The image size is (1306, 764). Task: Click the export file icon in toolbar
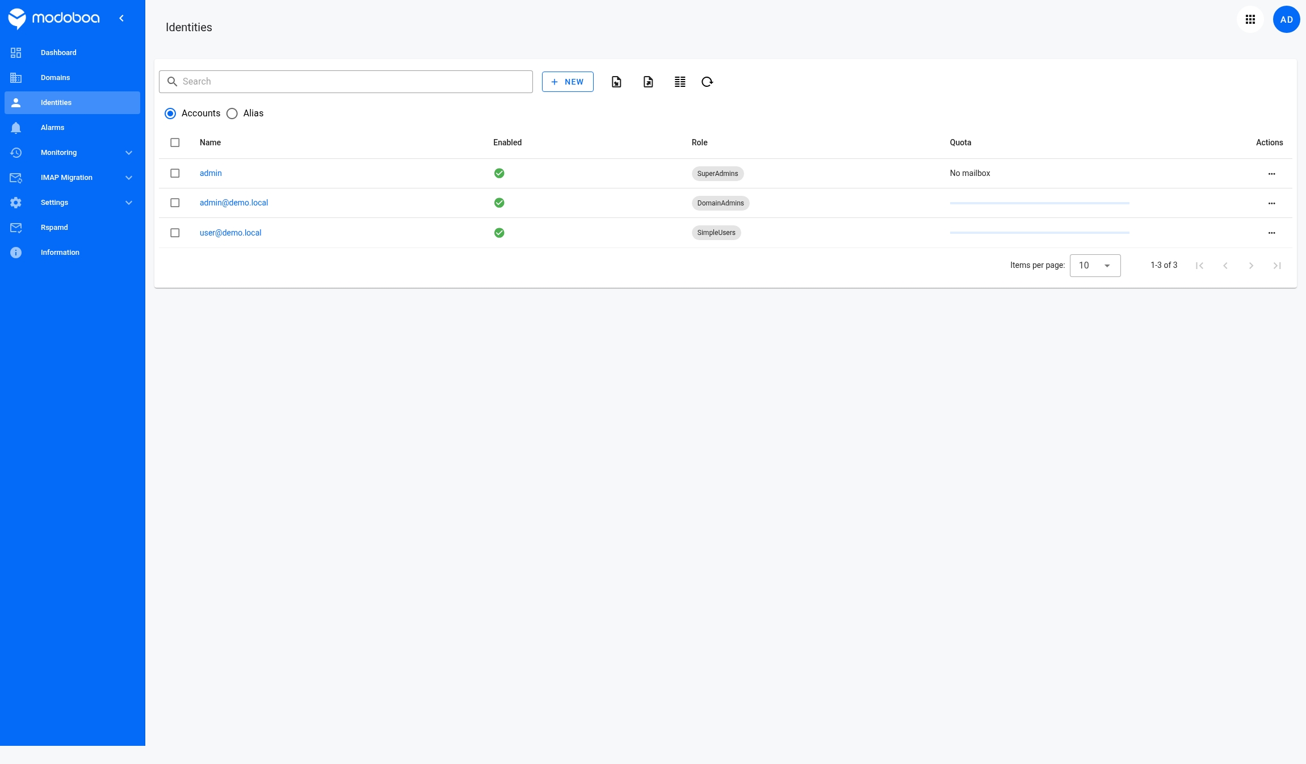click(648, 82)
